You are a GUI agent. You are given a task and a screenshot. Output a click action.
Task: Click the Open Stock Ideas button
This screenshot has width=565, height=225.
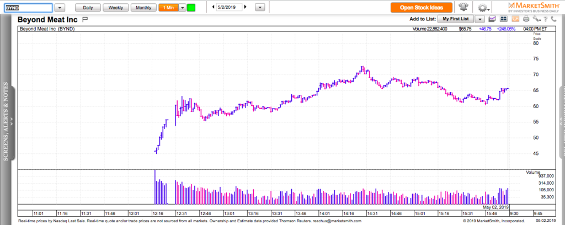(x=422, y=8)
